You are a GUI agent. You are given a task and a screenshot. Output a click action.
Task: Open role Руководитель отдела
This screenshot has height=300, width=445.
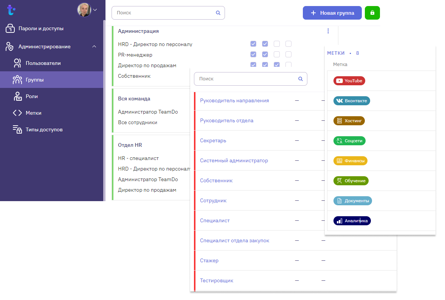point(227,120)
